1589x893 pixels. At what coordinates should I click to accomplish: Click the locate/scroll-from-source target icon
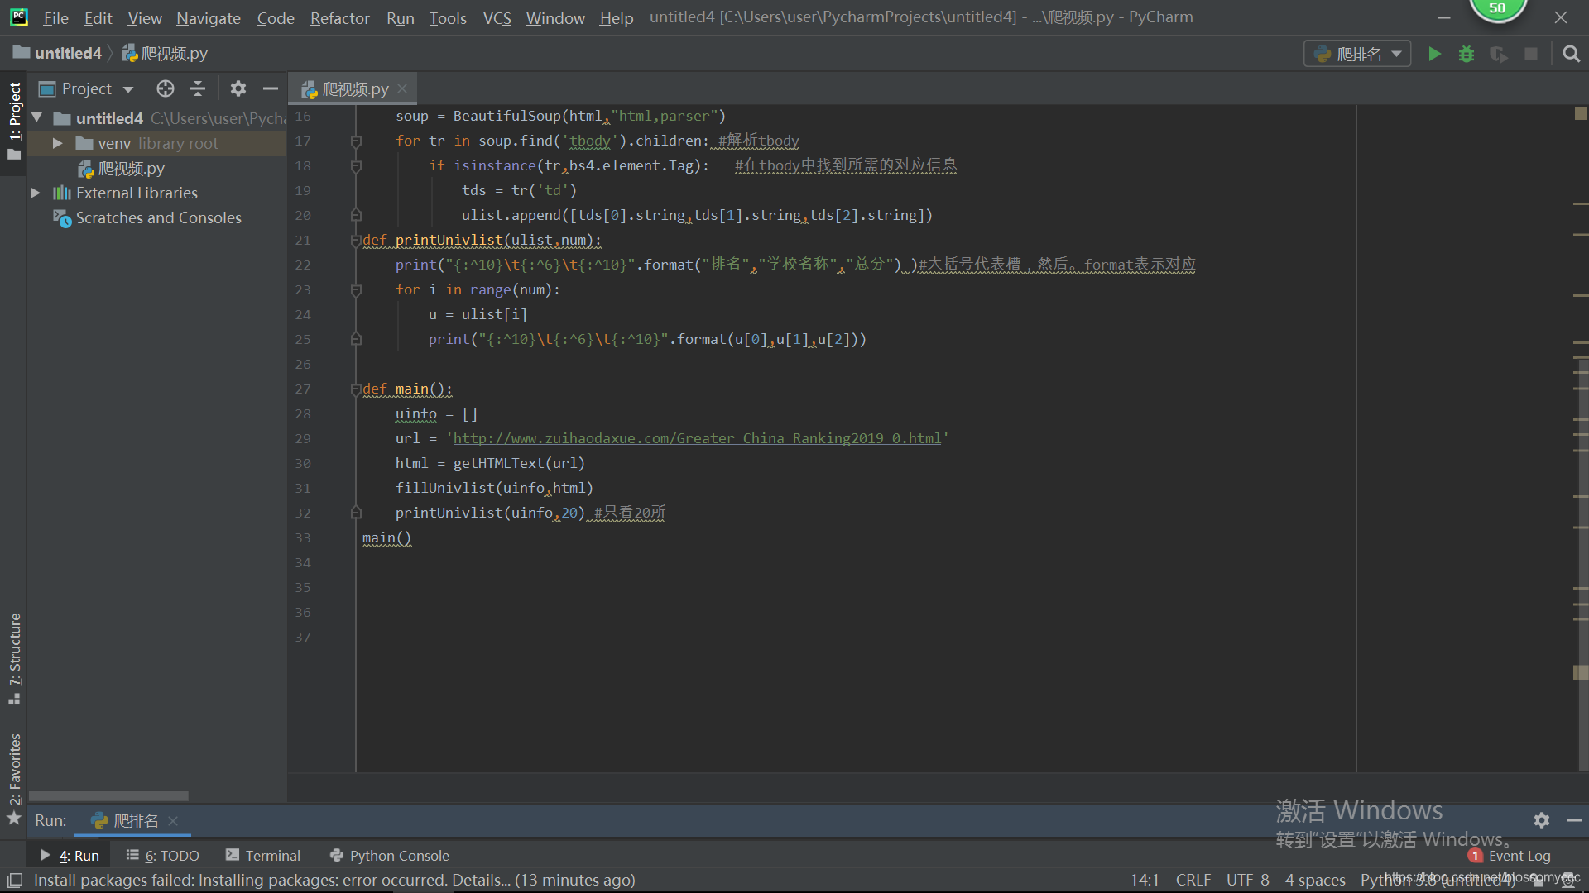coord(166,88)
